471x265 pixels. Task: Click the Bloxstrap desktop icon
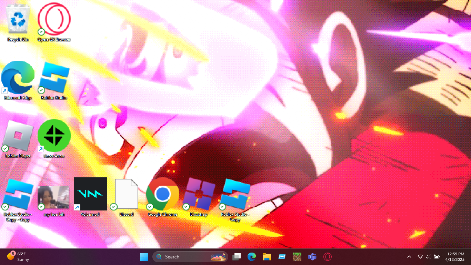(x=199, y=197)
